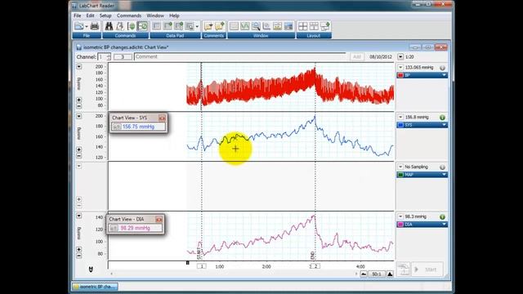
Task: Click the Print toolbar icon
Action: click(x=95, y=26)
